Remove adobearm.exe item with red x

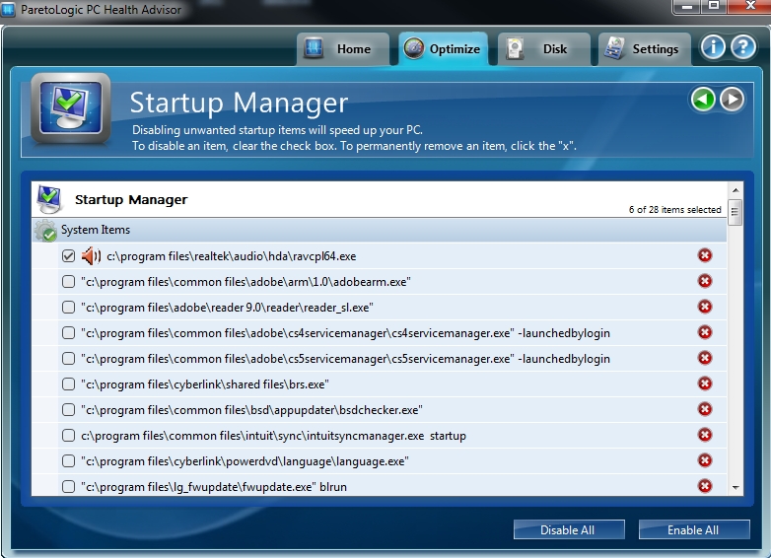point(705,281)
